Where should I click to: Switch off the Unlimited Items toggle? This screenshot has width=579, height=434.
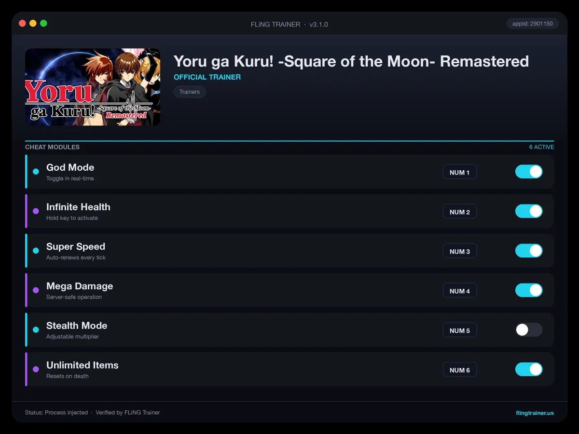[529, 369]
